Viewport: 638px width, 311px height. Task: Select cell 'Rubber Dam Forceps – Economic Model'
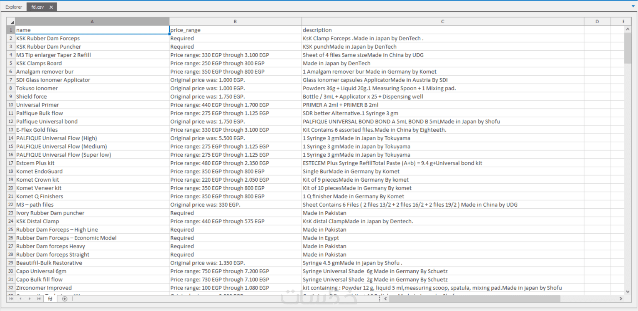pos(92,238)
